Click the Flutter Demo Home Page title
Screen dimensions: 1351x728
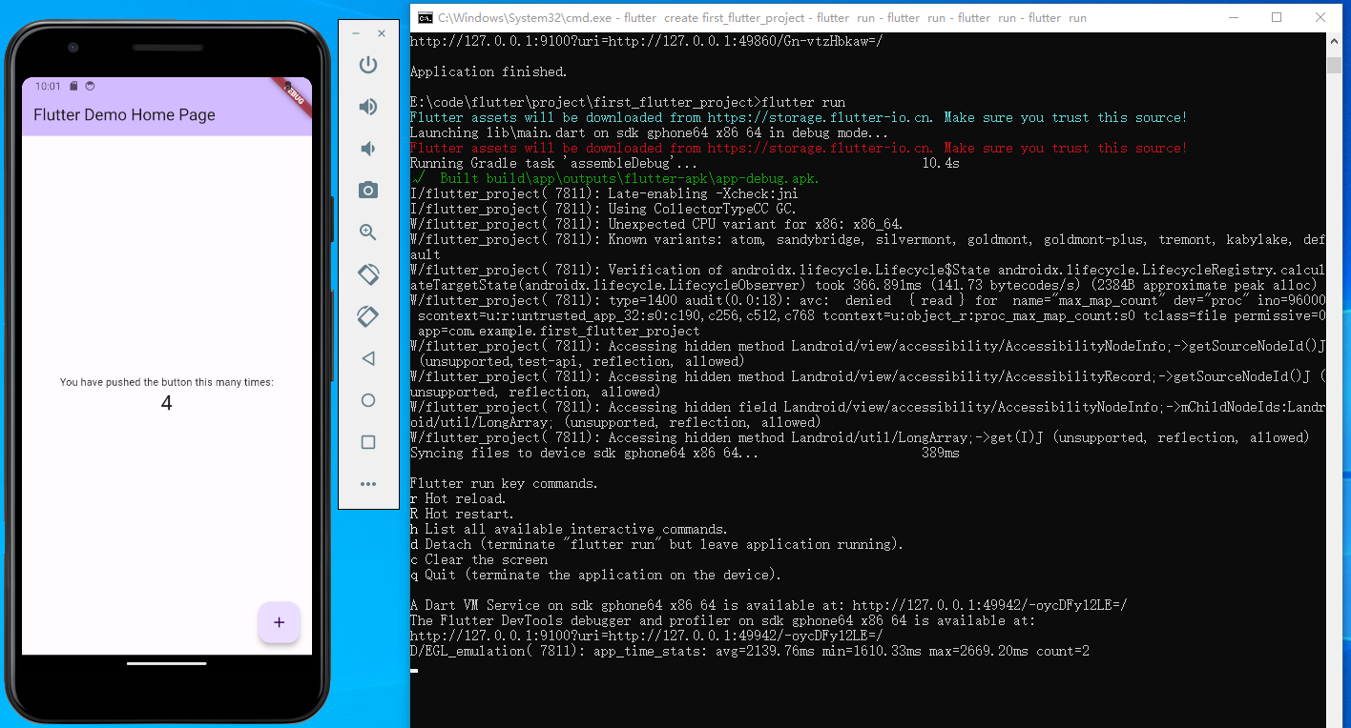tap(124, 114)
